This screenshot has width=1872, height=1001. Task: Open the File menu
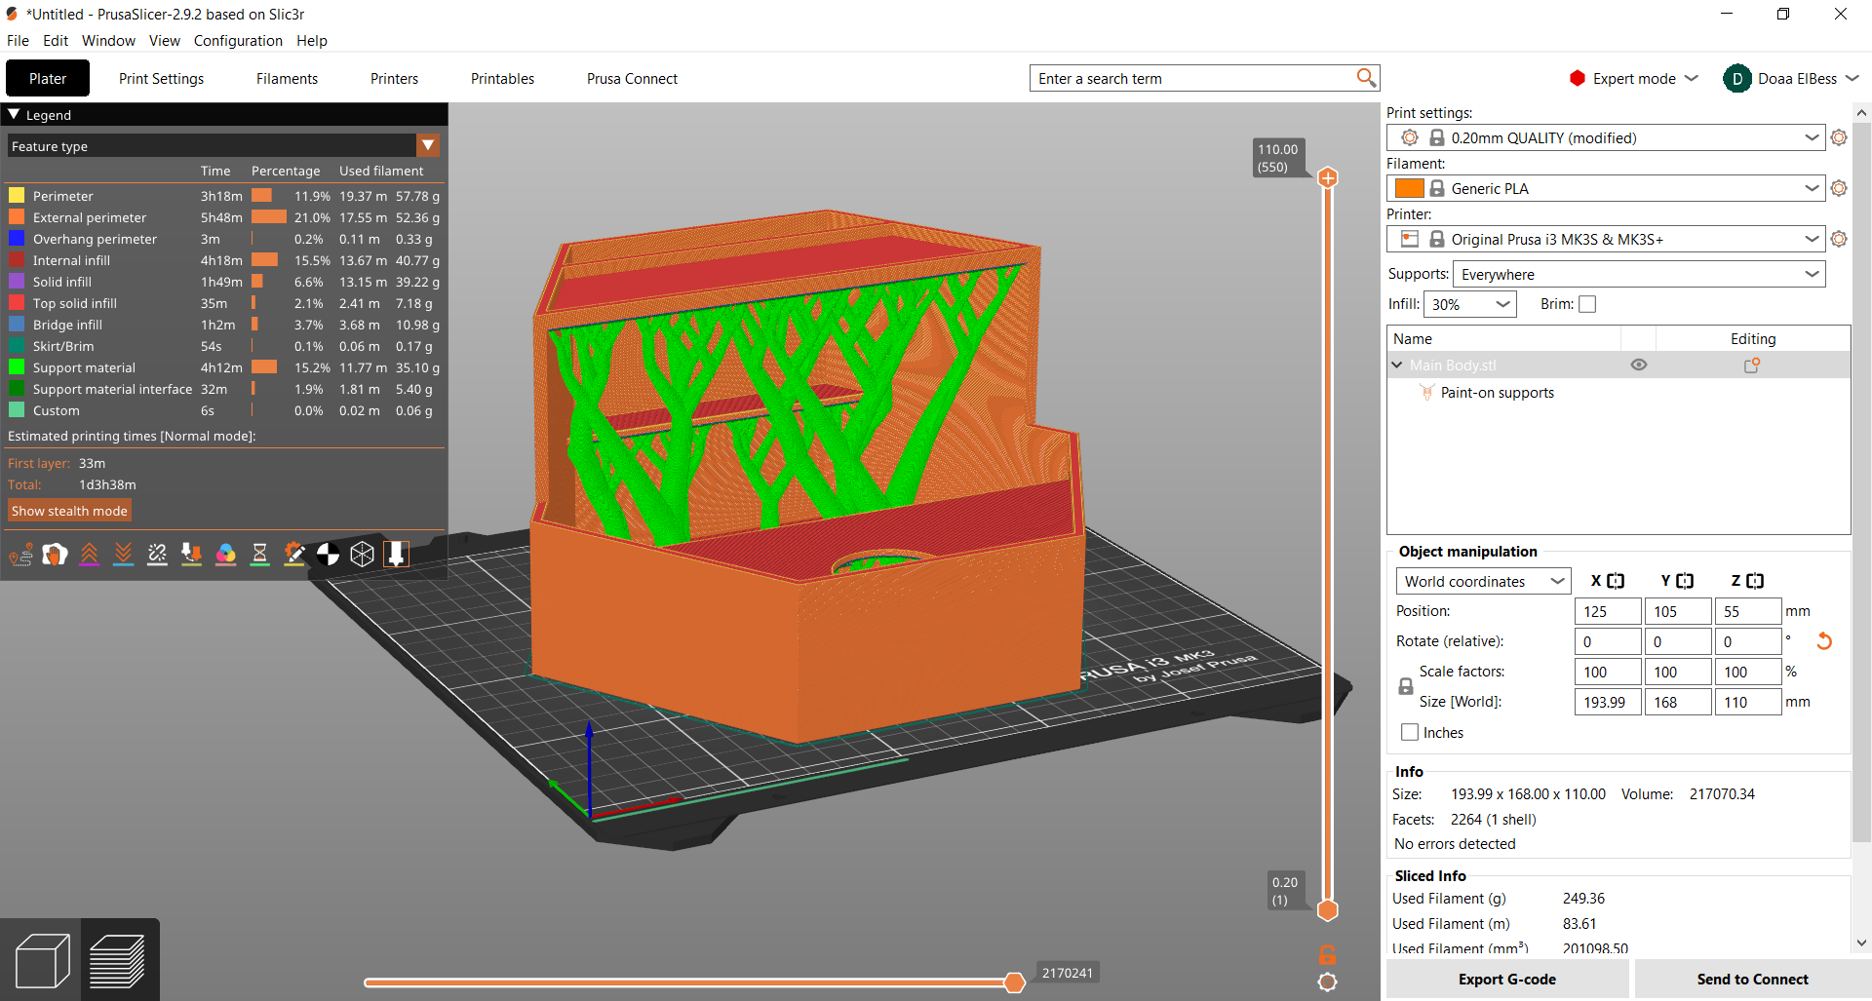(18, 40)
